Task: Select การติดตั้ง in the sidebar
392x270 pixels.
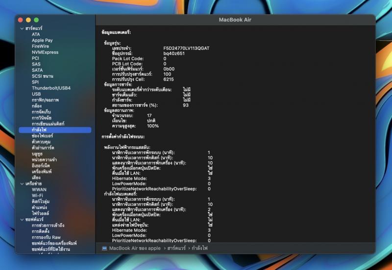Action: click(x=40, y=231)
